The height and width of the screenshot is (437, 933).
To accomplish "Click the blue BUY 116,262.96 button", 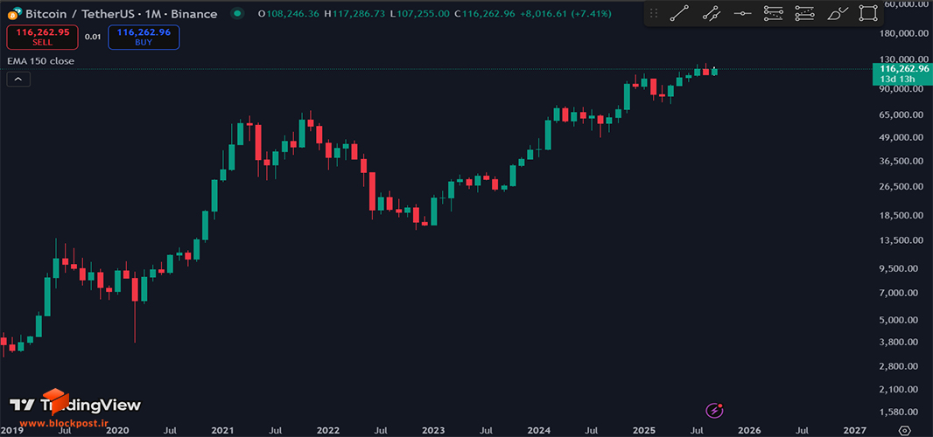I will [144, 37].
